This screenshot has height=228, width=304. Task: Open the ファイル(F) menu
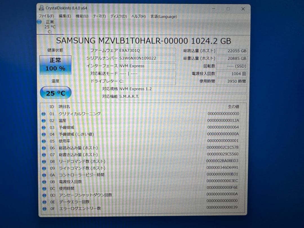(x=46, y=16)
